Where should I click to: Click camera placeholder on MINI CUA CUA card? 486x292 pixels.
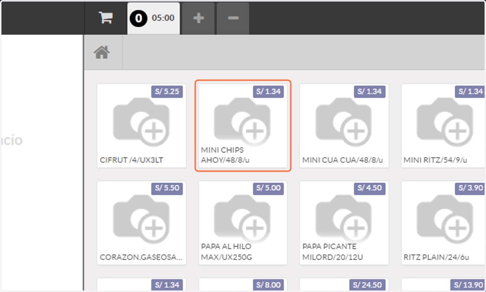pos(344,121)
